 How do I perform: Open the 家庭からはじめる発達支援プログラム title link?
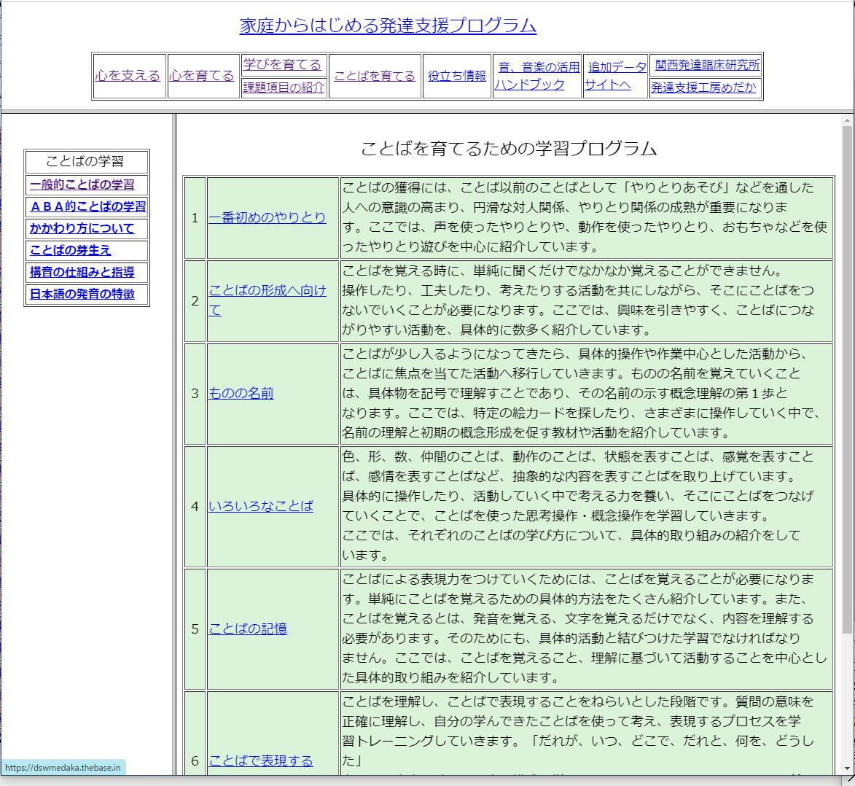388,26
